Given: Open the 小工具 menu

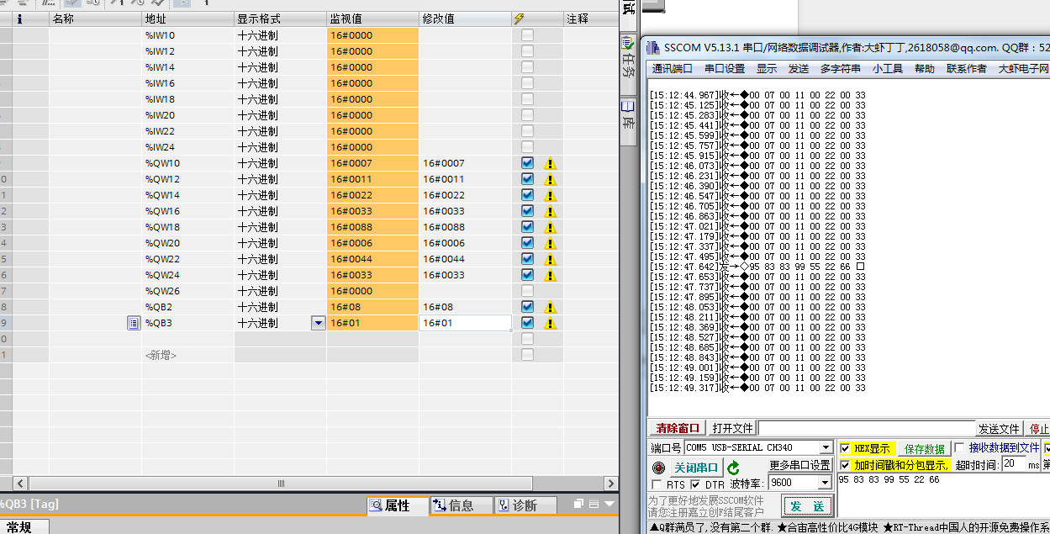Looking at the screenshot, I should click(x=888, y=69).
